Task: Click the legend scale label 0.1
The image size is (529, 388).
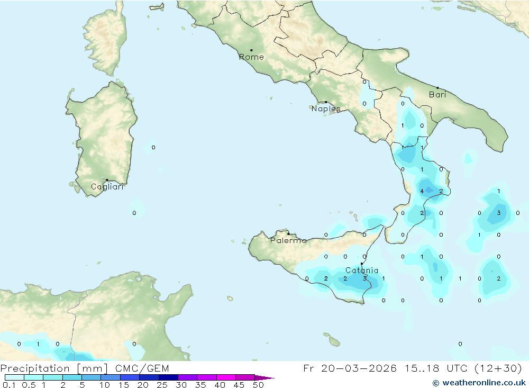Action: coord(9,385)
